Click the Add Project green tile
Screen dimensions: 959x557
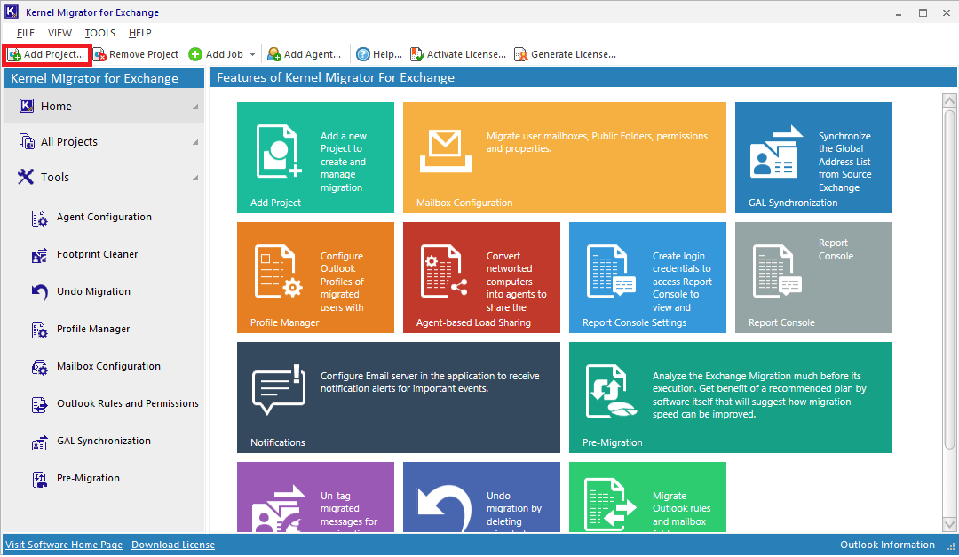click(x=315, y=157)
